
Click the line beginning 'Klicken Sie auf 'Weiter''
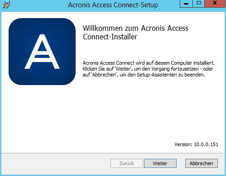[148, 69]
